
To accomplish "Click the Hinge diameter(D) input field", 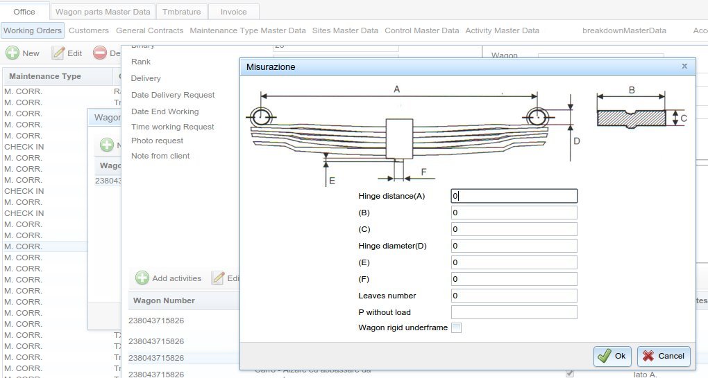I will coord(514,246).
